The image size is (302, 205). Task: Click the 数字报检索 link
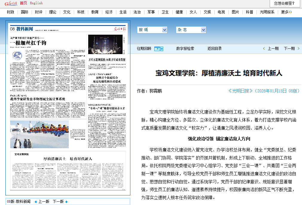185,48
